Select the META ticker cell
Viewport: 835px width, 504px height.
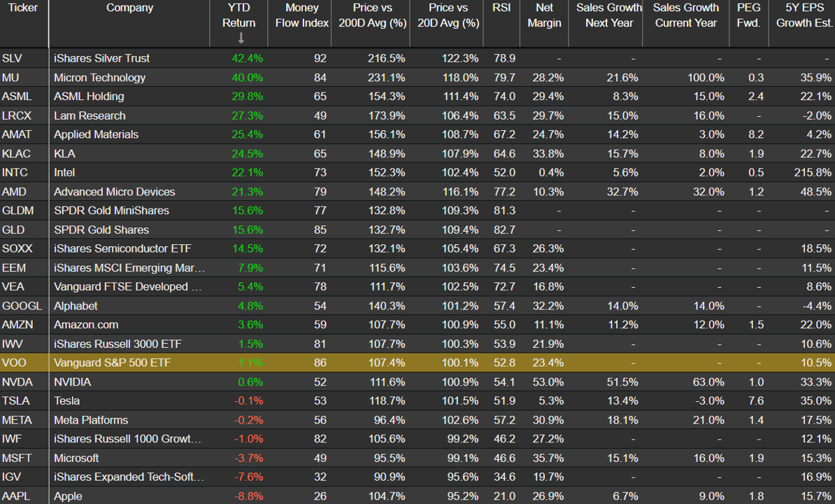pyautogui.click(x=17, y=421)
